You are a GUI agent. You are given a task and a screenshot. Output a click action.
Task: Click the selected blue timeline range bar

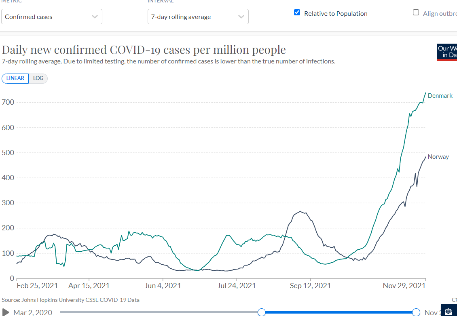(339, 312)
